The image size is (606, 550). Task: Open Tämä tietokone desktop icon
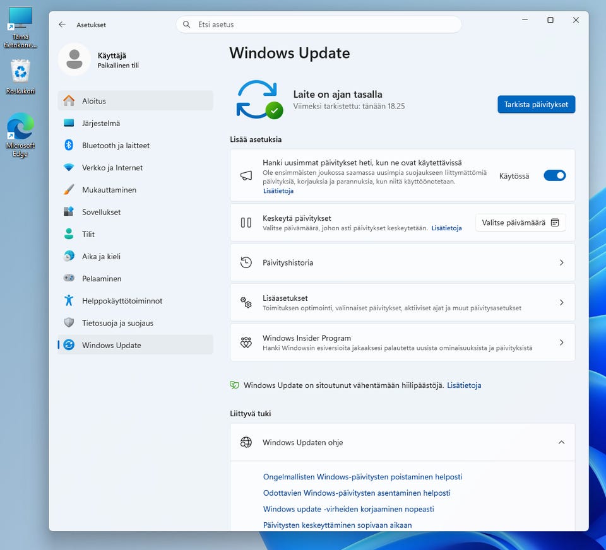(x=20, y=28)
